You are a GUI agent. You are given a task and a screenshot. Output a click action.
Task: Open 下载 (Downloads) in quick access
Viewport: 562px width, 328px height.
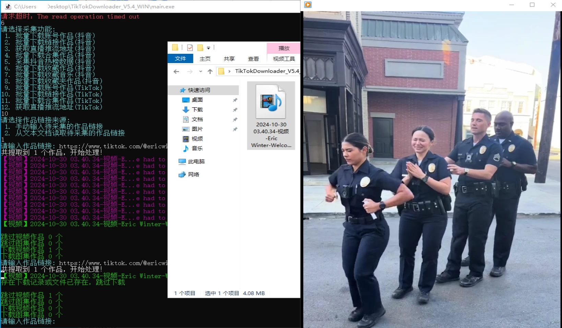click(197, 110)
